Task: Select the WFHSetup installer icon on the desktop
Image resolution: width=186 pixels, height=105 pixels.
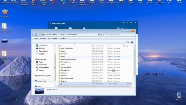Action: (x=5, y=13)
